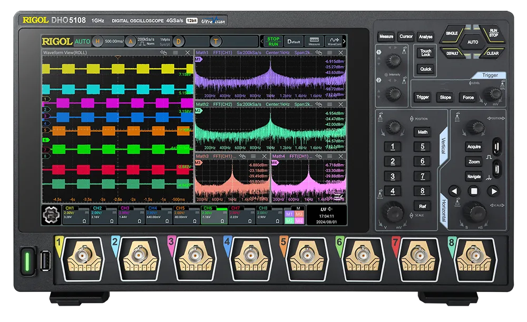Tap the touch-gesture icon in Math4 window header
This screenshot has height=322, width=527.
pyautogui.click(x=319, y=156)
